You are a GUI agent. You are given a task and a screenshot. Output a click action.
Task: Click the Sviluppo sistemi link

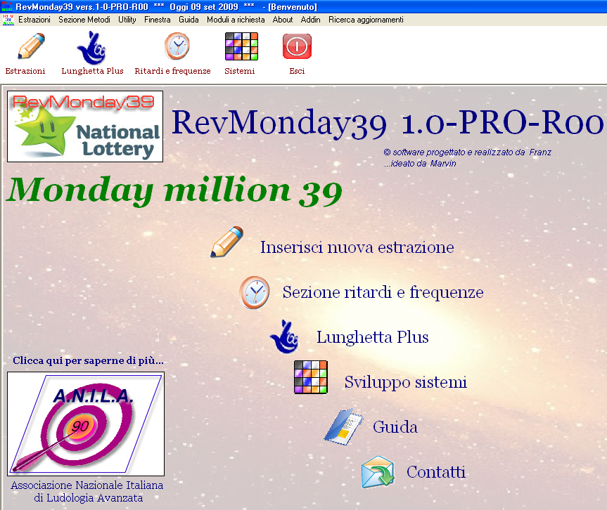point(406,382)
